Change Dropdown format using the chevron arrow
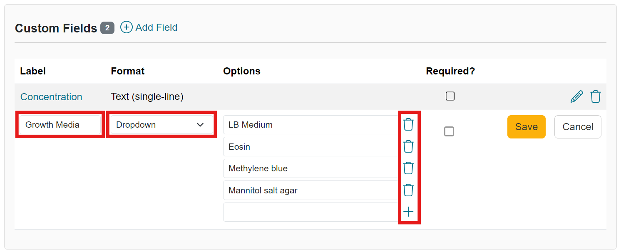 [x=200, y=124]
